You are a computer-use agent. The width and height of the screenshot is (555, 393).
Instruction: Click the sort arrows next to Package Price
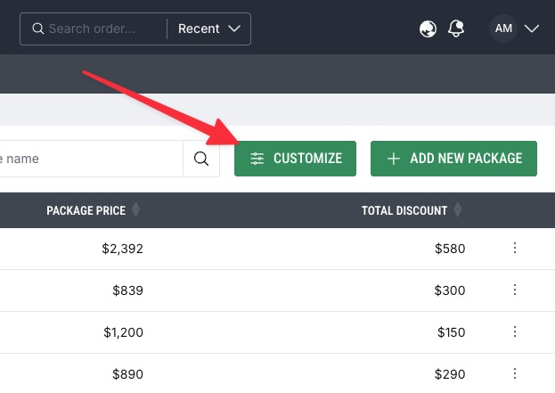point(135,210)
